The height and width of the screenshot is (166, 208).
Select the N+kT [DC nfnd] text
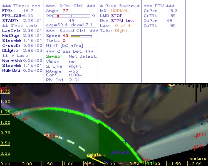coord(64,46)
